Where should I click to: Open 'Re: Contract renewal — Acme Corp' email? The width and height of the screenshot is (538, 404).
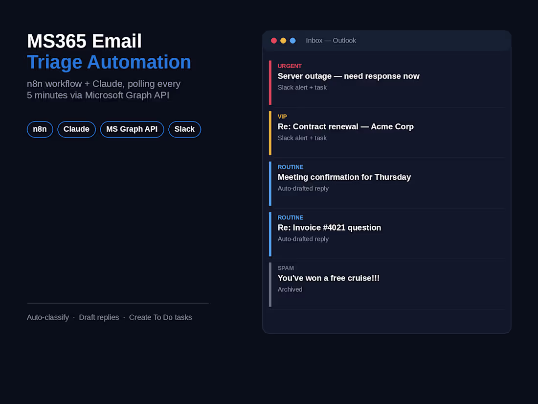coord(387,133)
